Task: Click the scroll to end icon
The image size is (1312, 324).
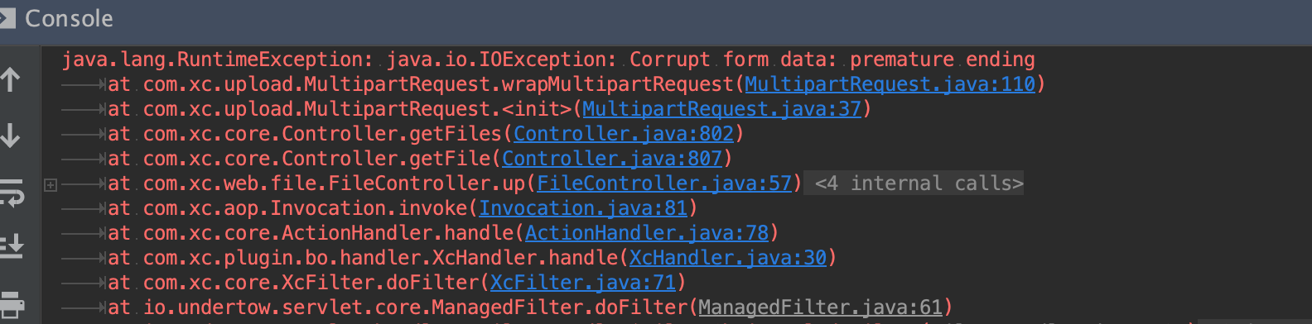Action: pyautogui.click(x=12, y=245)
